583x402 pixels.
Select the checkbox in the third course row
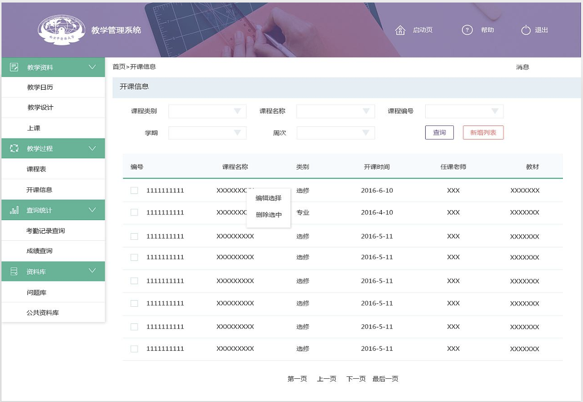pyautogui.click(x=134, y=236)
